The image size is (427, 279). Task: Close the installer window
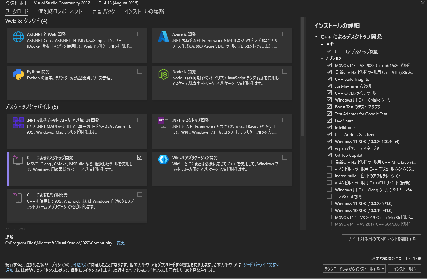tap(423, 3)
